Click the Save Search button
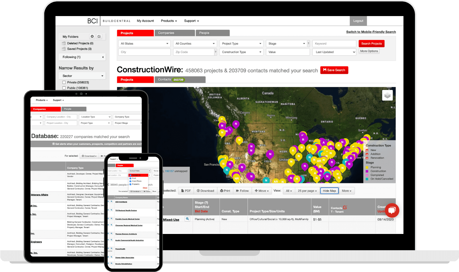The width and height of the screenshot is (459, 272). [x=334, y=70]
